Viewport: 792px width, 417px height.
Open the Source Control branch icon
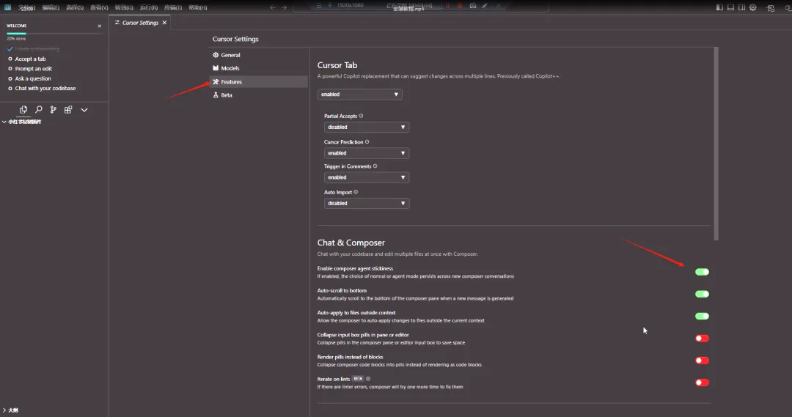tap(53, 109)
